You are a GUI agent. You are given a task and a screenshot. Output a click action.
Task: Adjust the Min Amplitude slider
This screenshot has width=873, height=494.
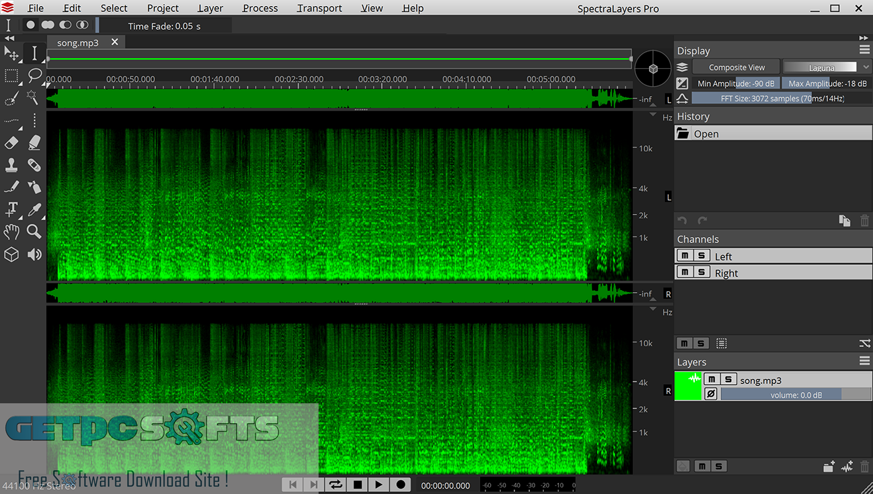point(736,83)
